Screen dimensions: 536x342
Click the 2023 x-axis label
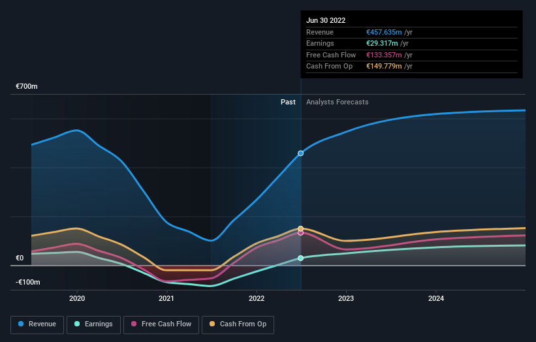click(346, 298)
